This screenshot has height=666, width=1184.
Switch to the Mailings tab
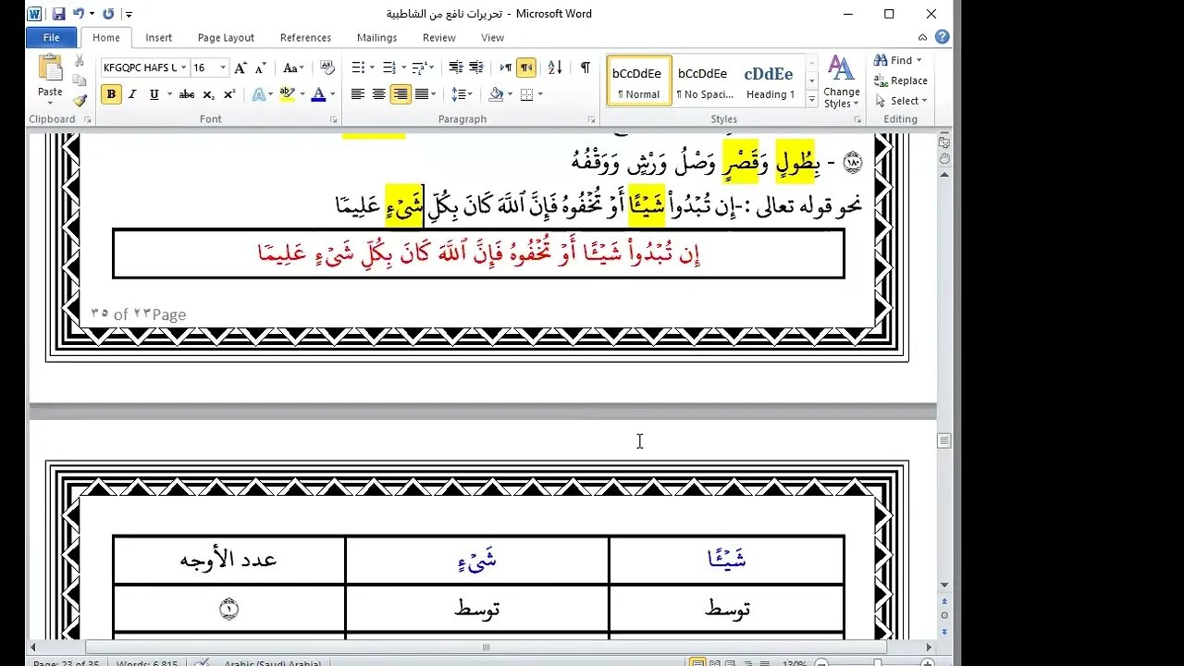[x=376, y=38]
